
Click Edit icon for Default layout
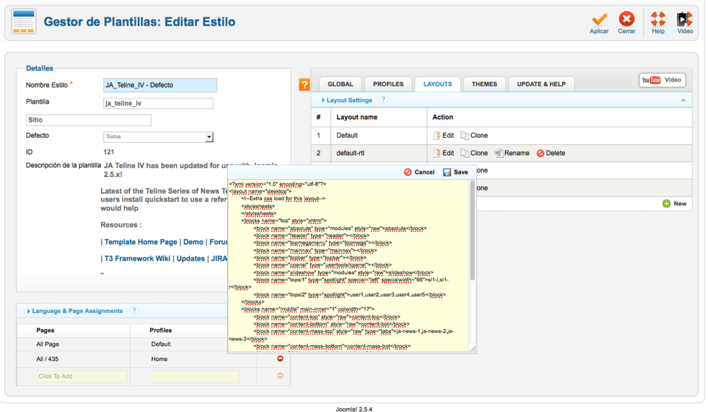click(437, 135)
